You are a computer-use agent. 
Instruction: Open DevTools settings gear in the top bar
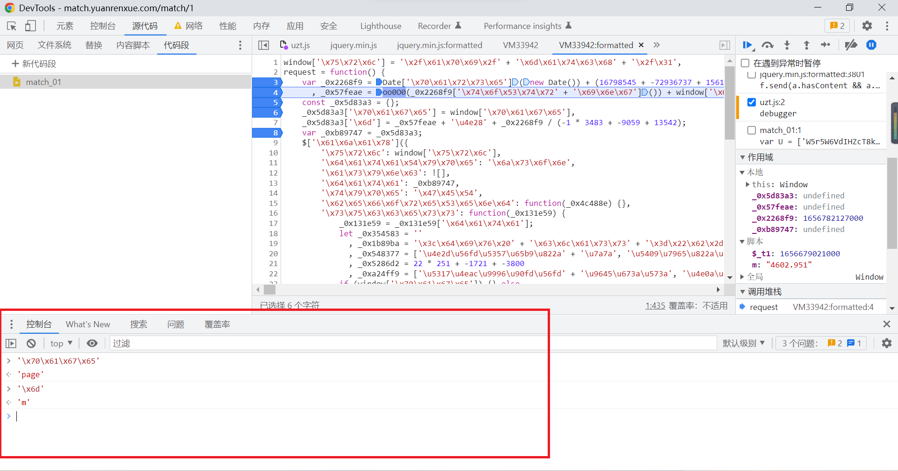[867, 26]
